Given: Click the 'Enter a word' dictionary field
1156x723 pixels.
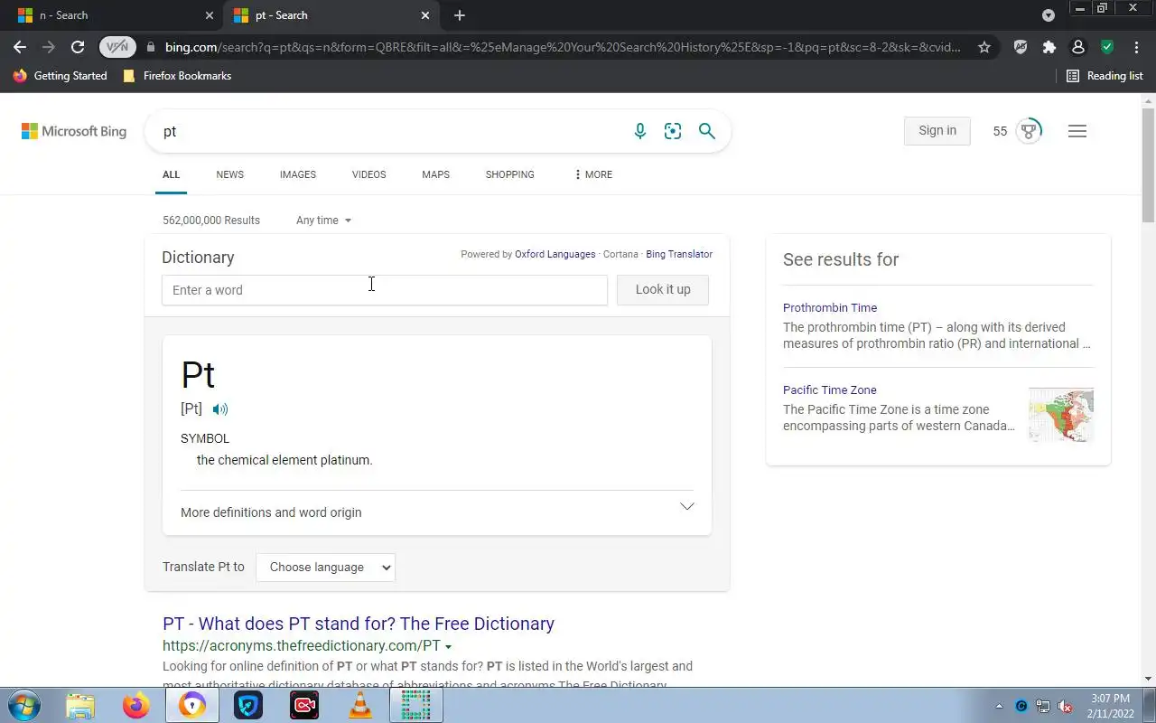Looking at the screenshot, I should (x=385, y=290).
